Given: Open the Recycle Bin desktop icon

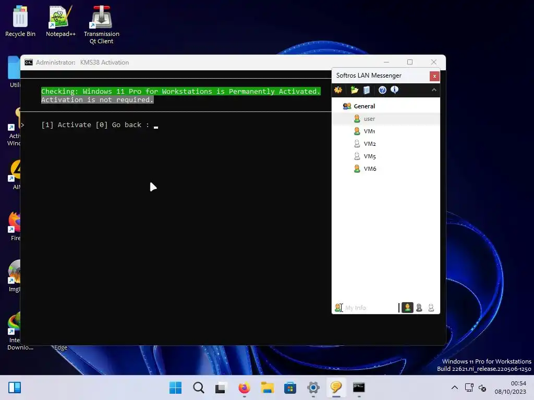Looking at the screenshot, I should click(20, 21).
